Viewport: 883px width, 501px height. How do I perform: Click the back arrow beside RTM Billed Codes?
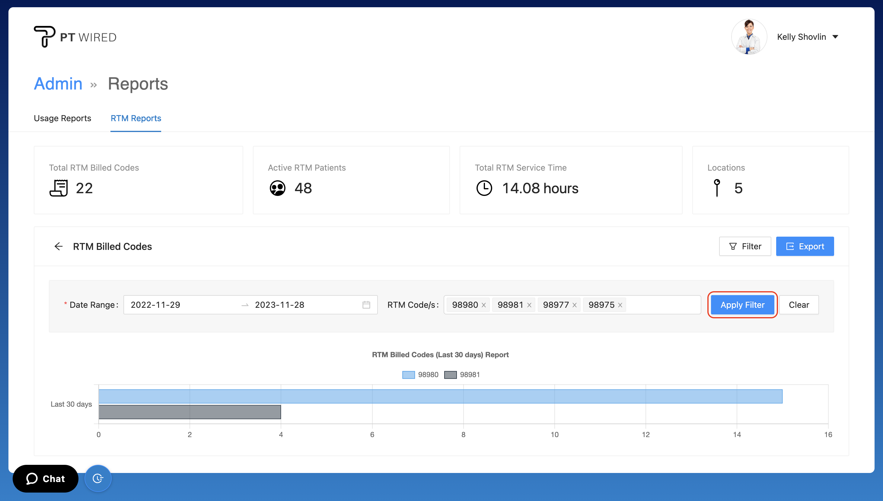point(59,246)
